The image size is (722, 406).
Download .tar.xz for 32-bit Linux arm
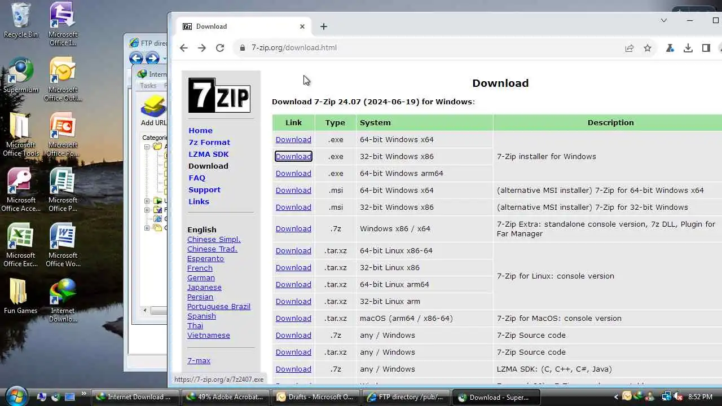(293, 301)
